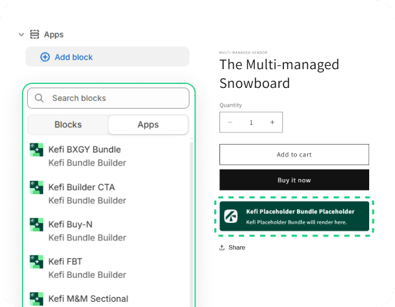395x307 pixels.
Task: Click the Share link
Action: 232,248
